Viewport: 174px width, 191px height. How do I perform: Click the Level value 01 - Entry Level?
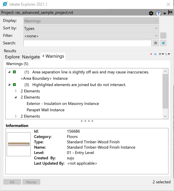[80, 153]
